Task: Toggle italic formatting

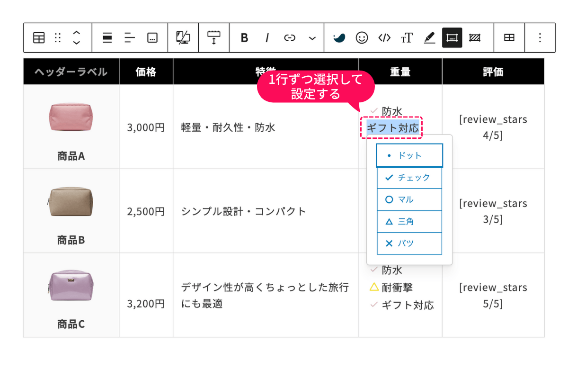Action: [266, 37]
